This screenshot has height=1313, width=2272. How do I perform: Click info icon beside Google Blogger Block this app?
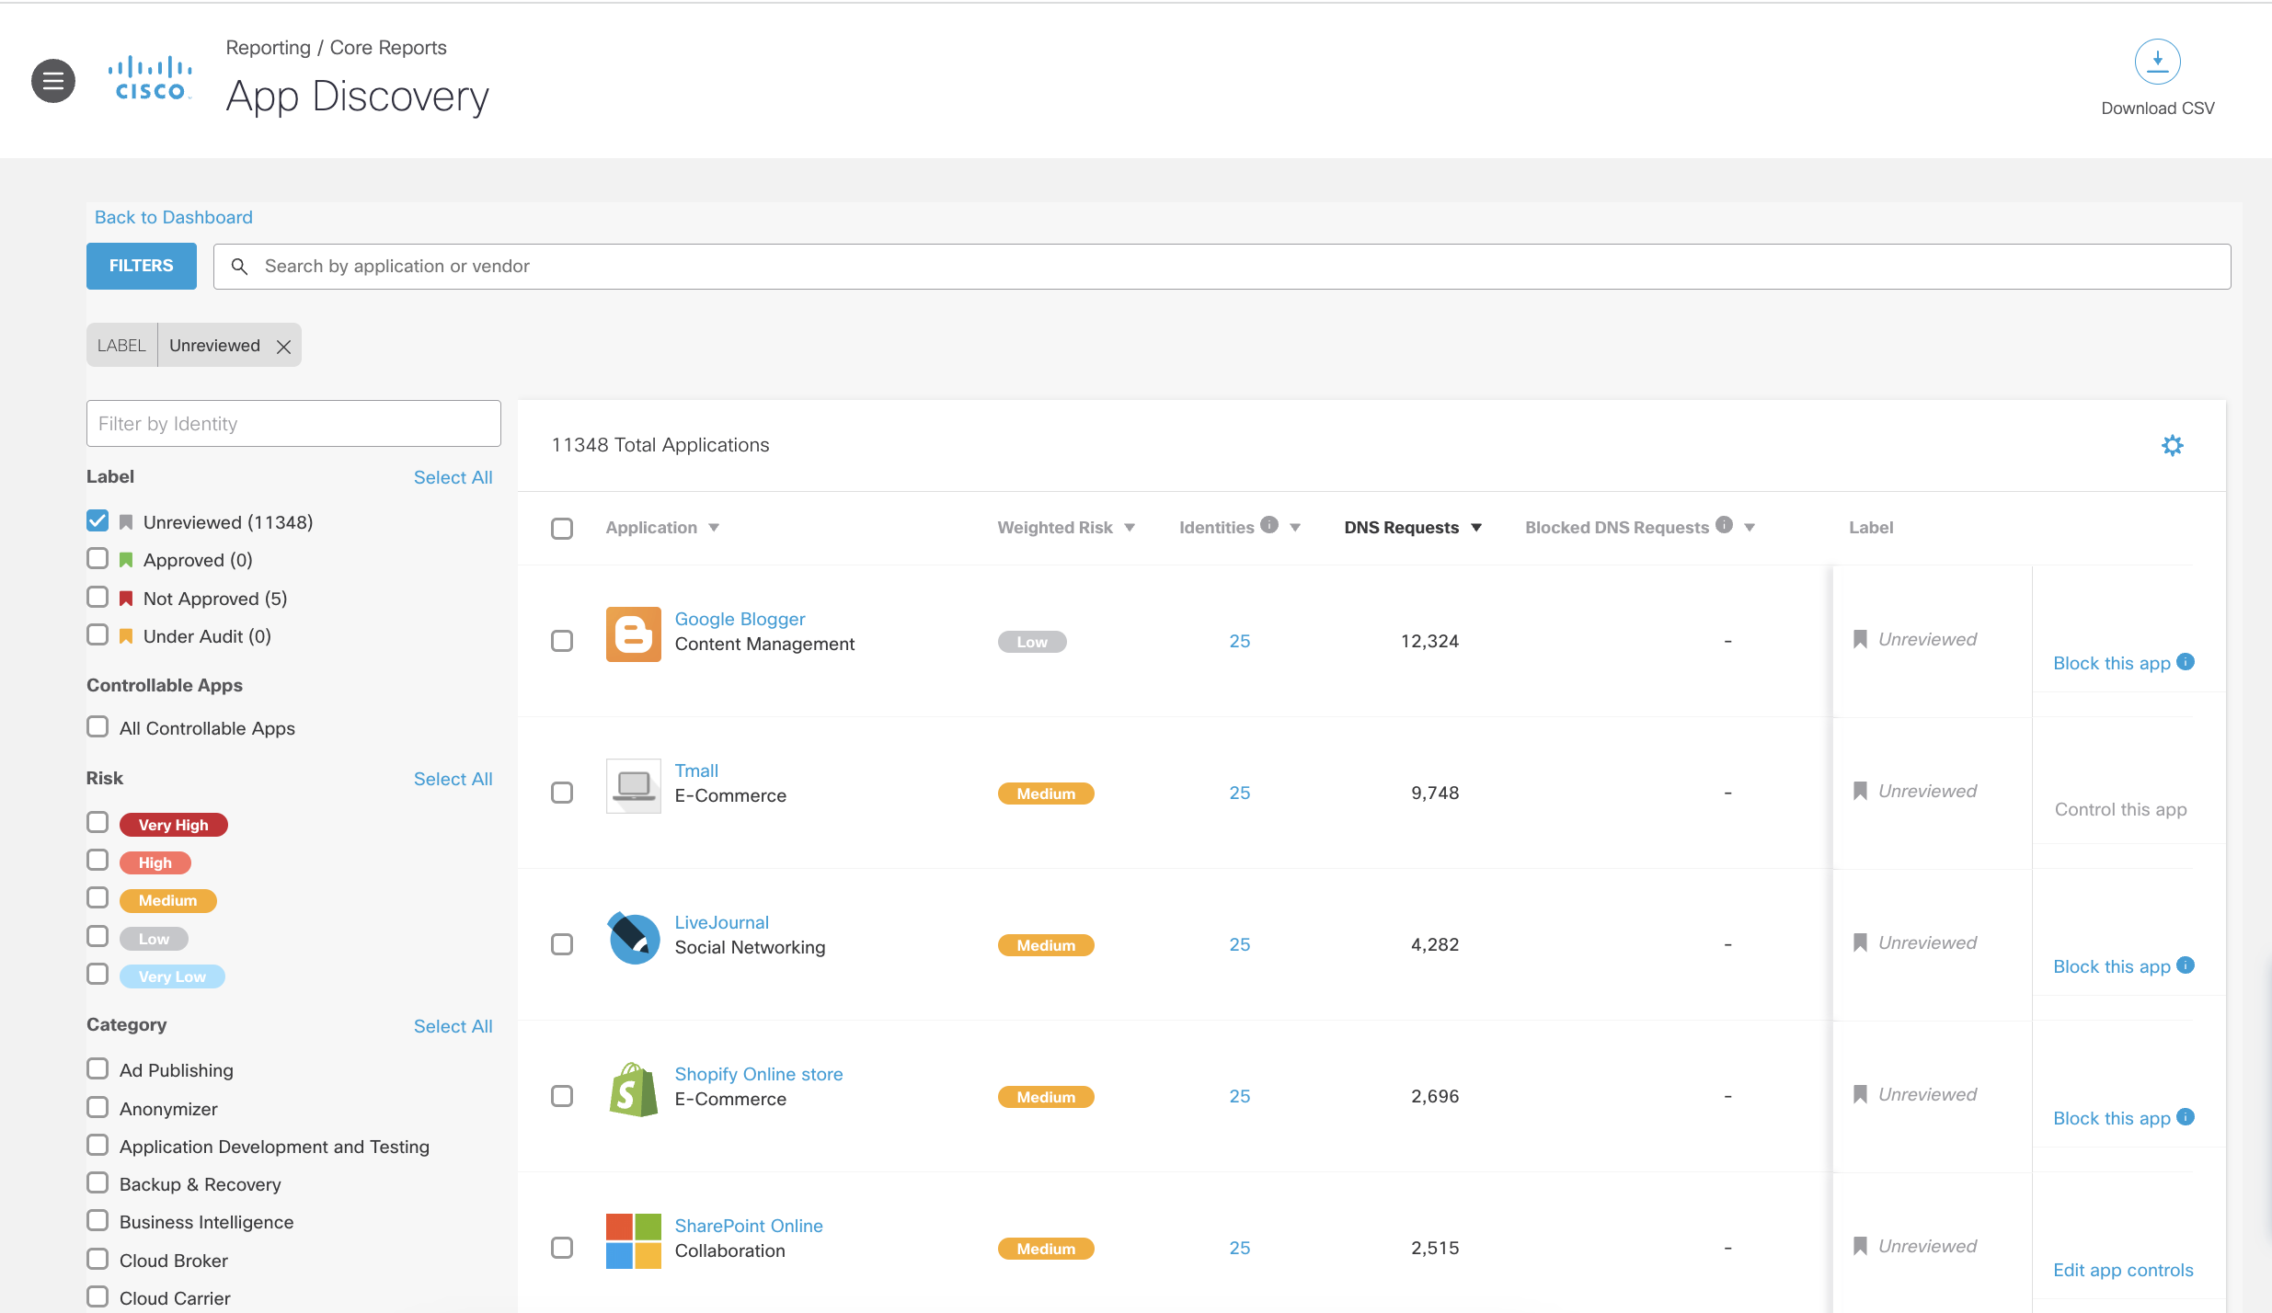coord(2186,662)
